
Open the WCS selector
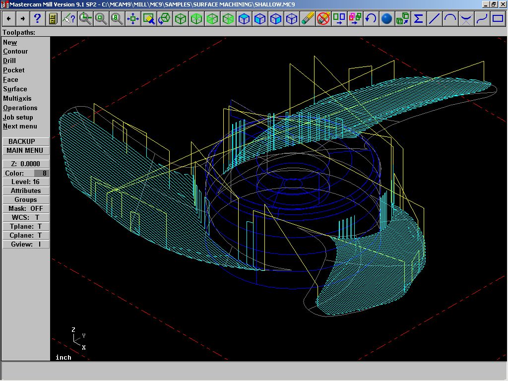pos(26,217)
